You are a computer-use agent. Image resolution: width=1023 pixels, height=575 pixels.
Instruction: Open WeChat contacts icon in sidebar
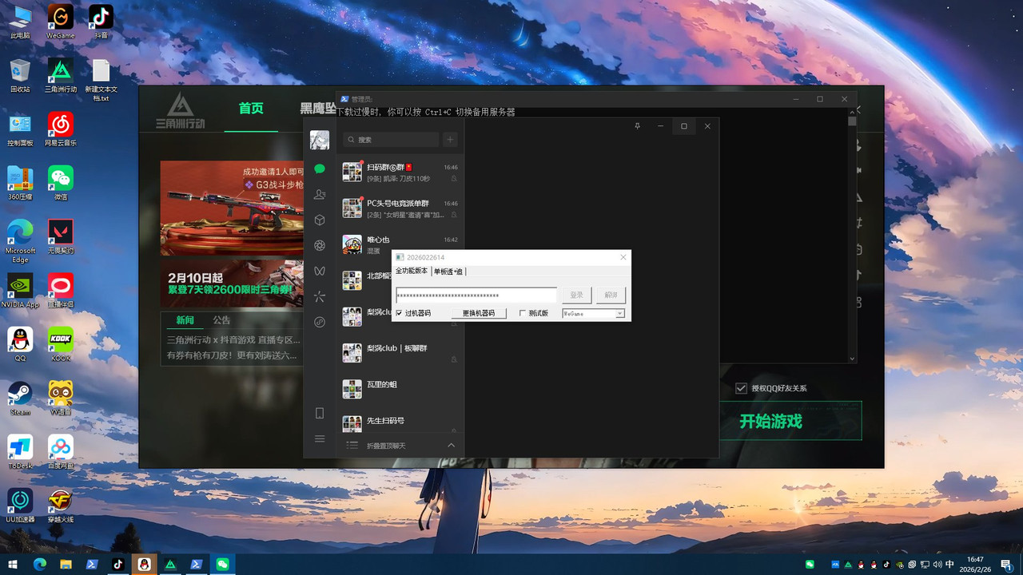(x=320, y=195)
